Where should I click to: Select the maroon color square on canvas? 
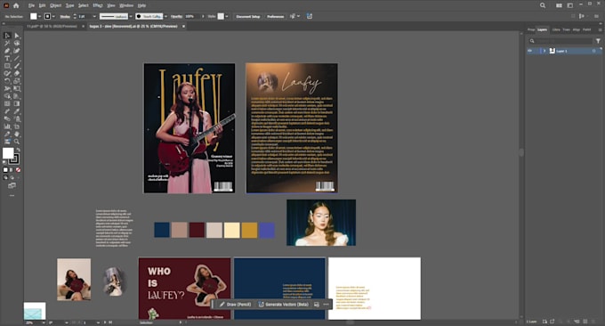coord(197,230)
